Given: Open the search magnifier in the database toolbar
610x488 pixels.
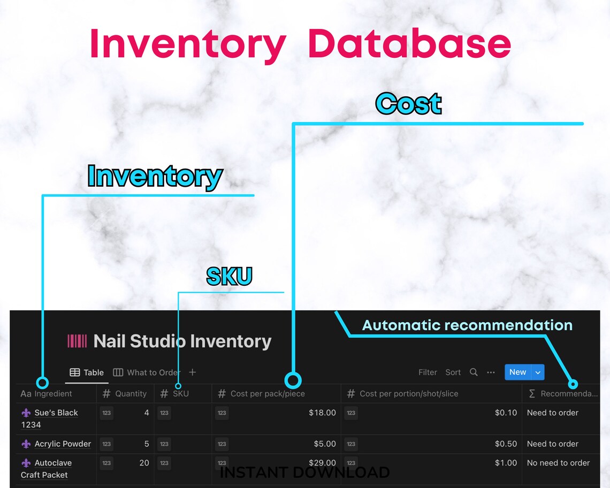Looking at the screenshot, I should (x=474, y=372).
